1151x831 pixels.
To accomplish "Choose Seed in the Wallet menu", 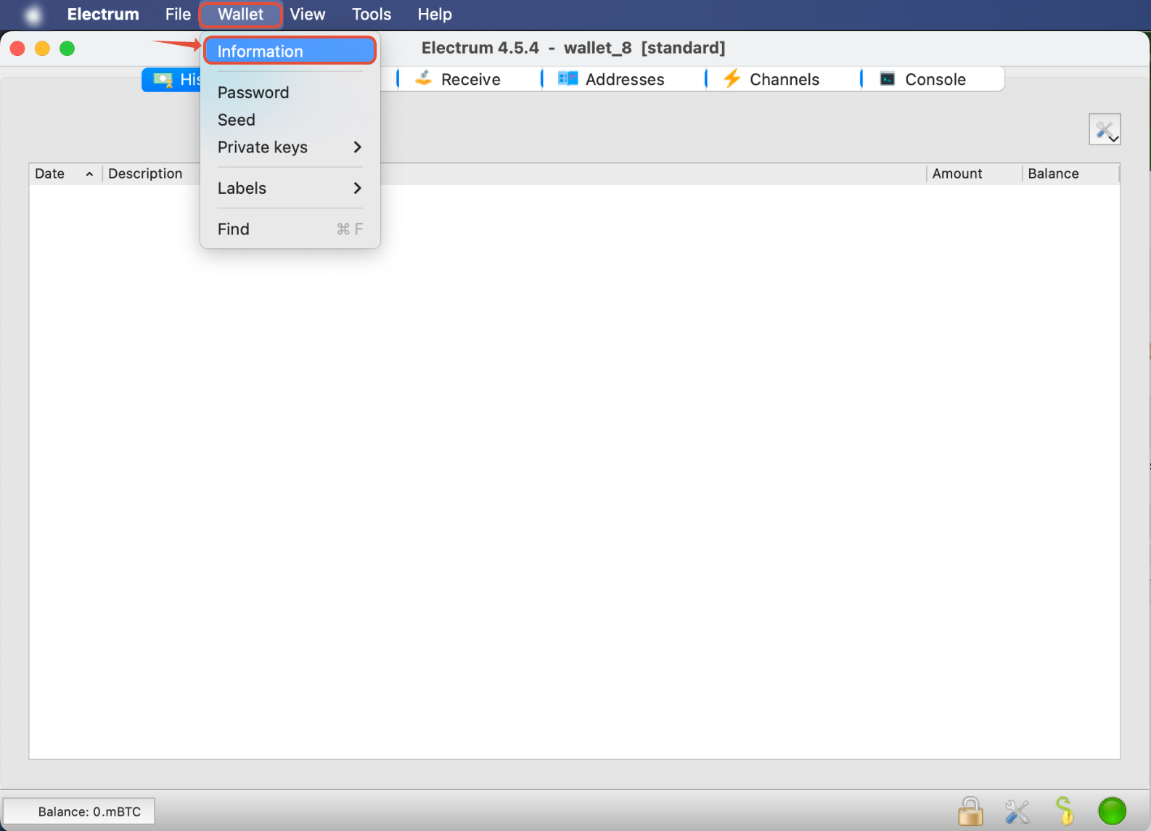I will tap(290, 120).
